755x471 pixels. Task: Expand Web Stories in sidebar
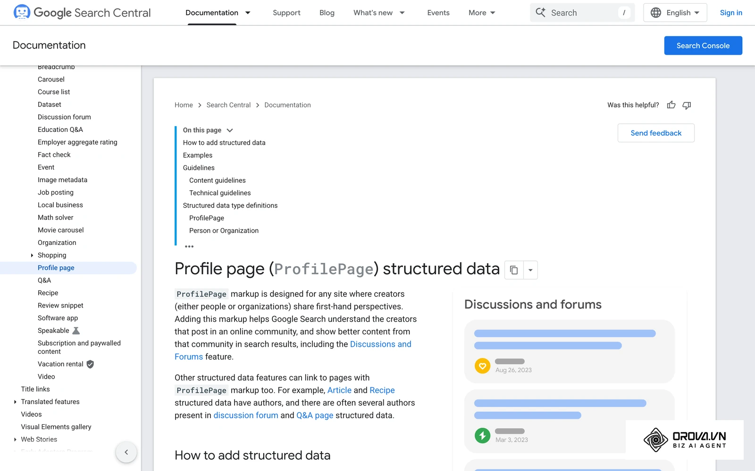16,439
